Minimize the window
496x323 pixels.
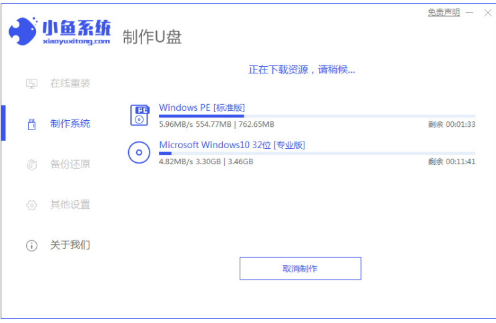pos(470,13)
